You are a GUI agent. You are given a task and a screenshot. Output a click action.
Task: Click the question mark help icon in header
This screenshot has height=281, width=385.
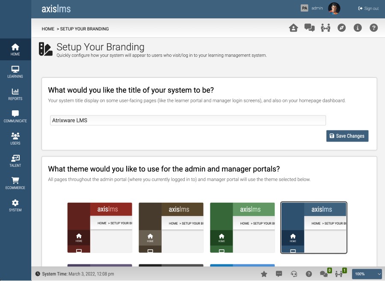point(373,28)
